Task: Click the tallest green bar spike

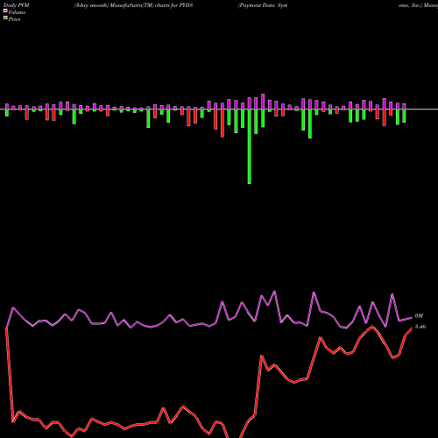Action: [x=250, y=146]
